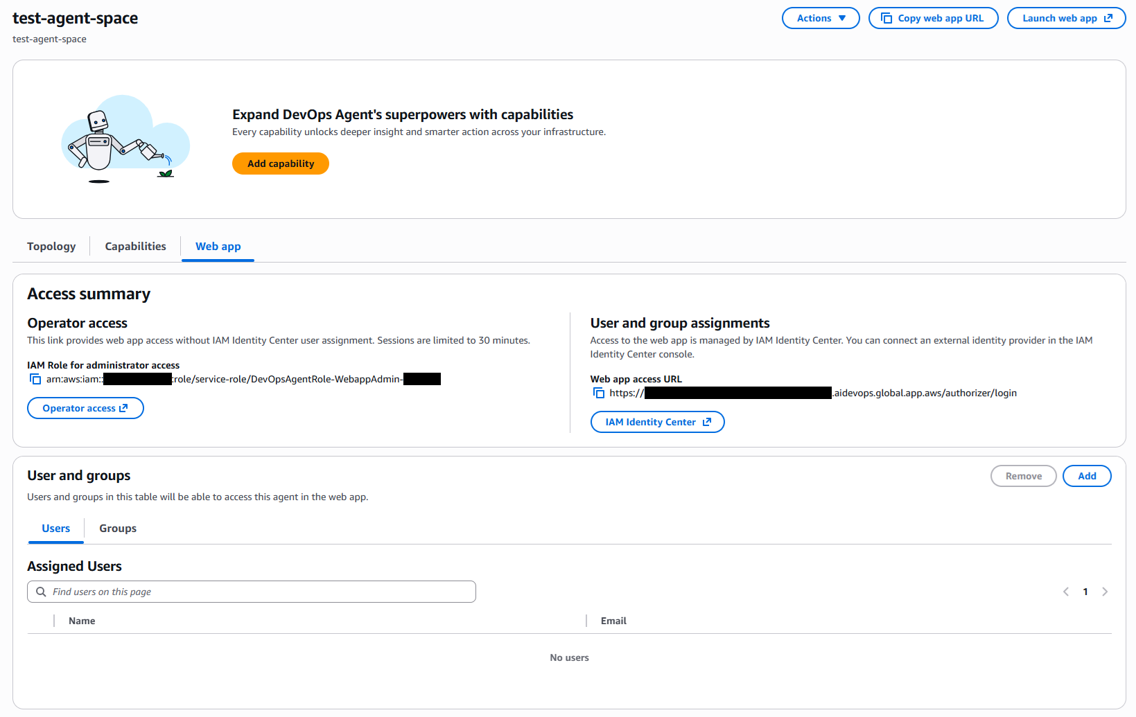Click the copy icon inside Copy web app URL
The height and width of the screenshot is (717, 1136).
click(x=887, y=18)
